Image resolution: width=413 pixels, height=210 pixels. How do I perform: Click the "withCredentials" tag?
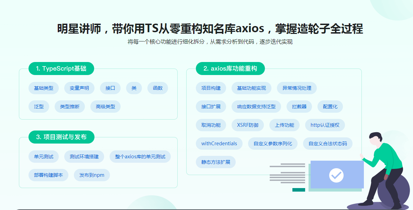(x=219, y=144)
